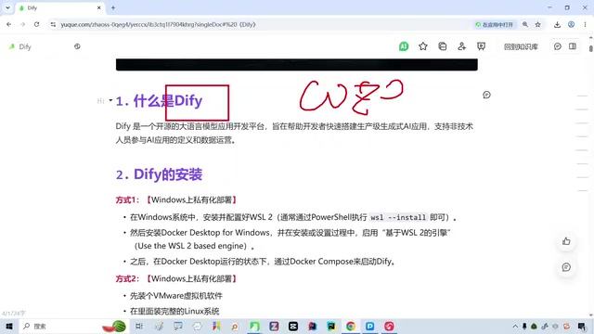The height and width of the screenshot is (334, 594).
Task: Go back in browser history
Action: pos(8,24)
